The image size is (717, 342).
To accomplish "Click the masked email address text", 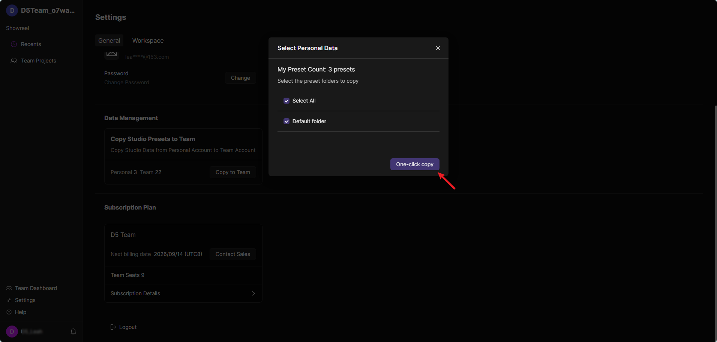I will pos(147,57).
